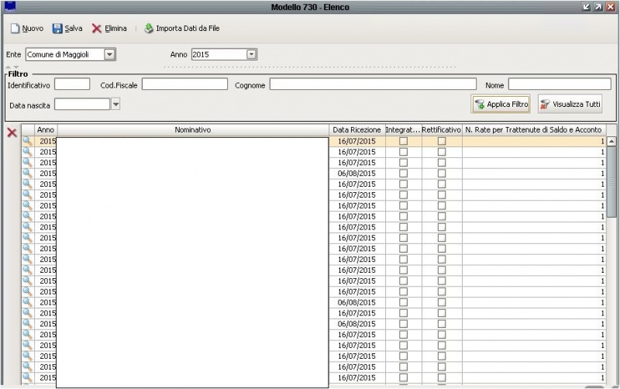Click the Nuovo new document icon
This screenshot has height=389, width=620.
click(x=15, y=29)
